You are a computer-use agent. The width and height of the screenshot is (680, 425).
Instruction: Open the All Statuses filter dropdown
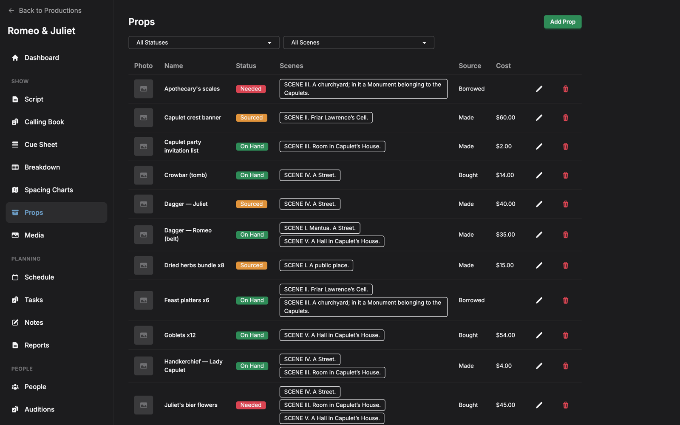[x=204, y=42]
